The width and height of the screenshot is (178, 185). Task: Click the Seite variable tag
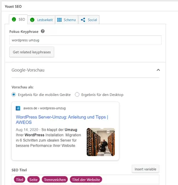tap(33, 180)
